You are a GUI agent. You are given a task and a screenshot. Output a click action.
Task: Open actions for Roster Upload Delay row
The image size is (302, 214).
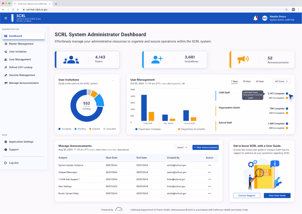(x=209, y=194)
